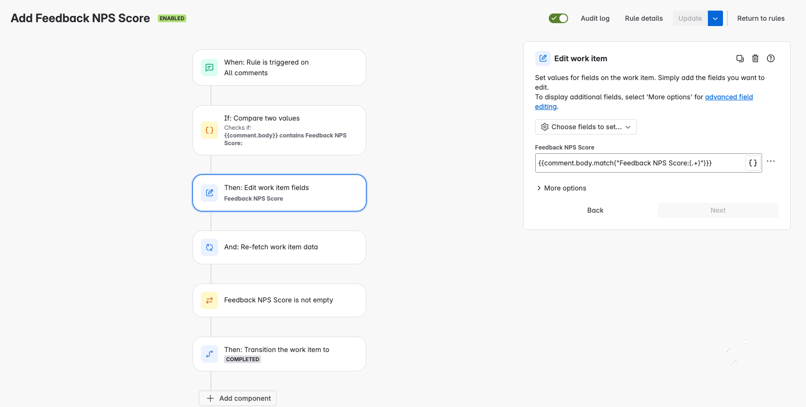This screenshot has width=806, height=407.
Task: Click the pencil icon on the Edit work item fields card
Action: tap(209, 193)
